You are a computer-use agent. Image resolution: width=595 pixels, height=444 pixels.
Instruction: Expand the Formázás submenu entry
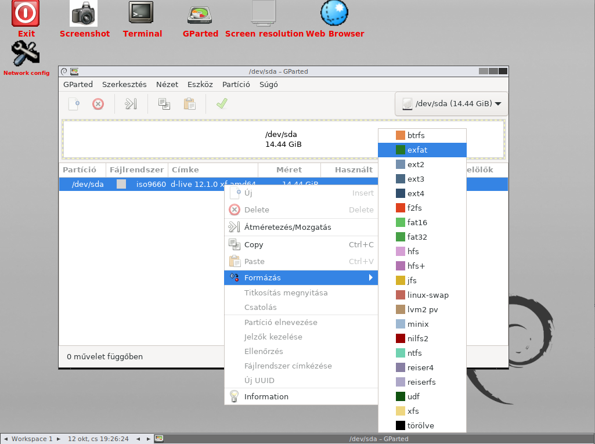(x=301, y=277)
